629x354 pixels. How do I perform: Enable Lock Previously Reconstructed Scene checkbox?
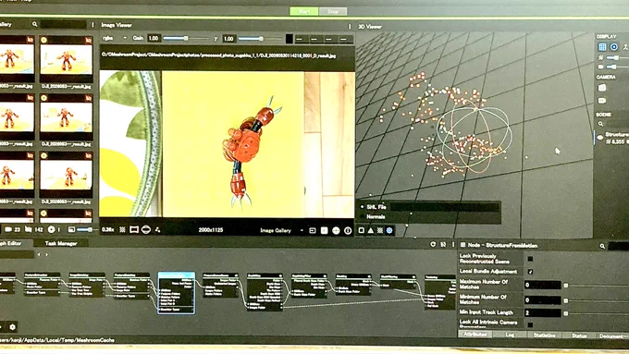[x=530, y=259]
